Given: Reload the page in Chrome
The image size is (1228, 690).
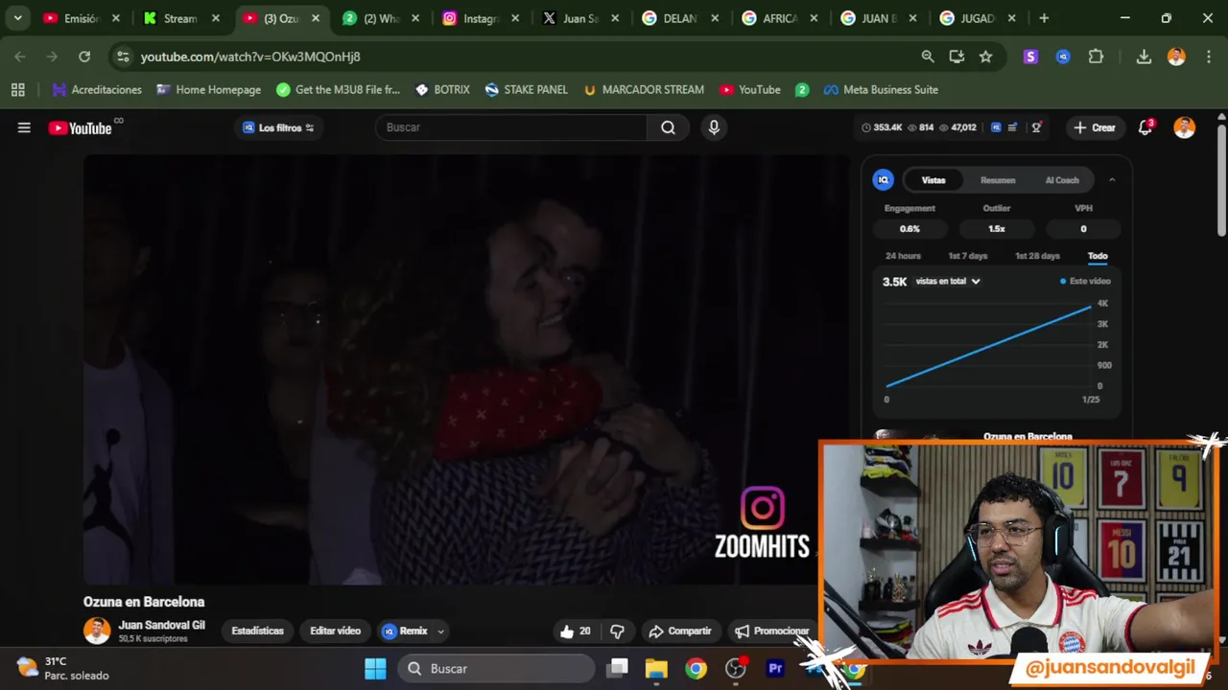Looking at the screenshot, I should click(84, 57).
